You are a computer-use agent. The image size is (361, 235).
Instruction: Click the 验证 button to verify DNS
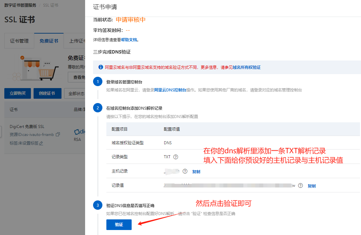click(x=119, y=225)
